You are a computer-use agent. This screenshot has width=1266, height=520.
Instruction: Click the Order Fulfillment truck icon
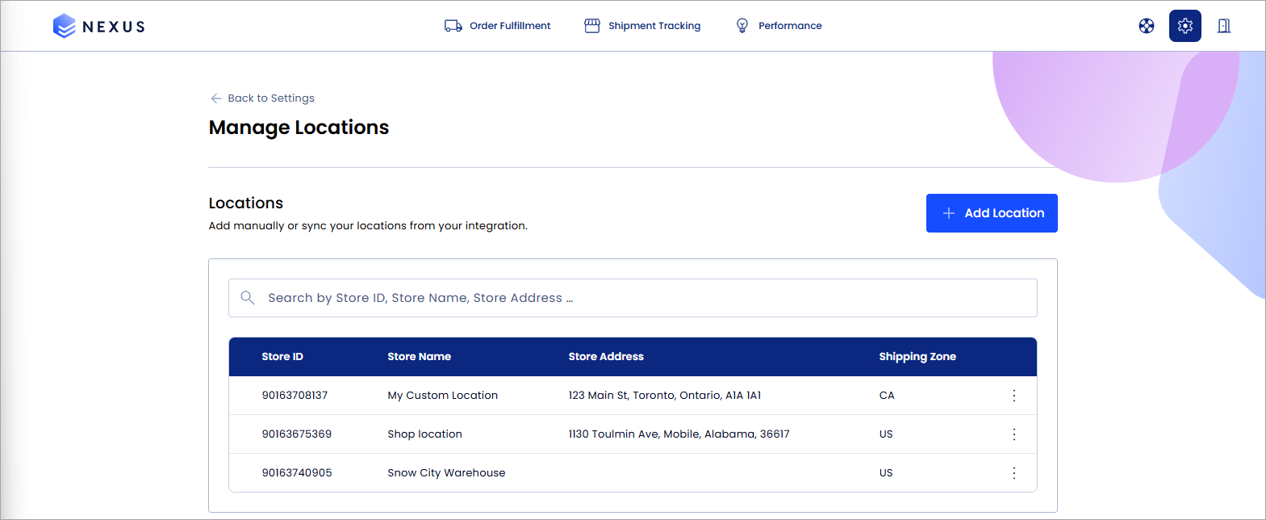click(x=453, y=26)
